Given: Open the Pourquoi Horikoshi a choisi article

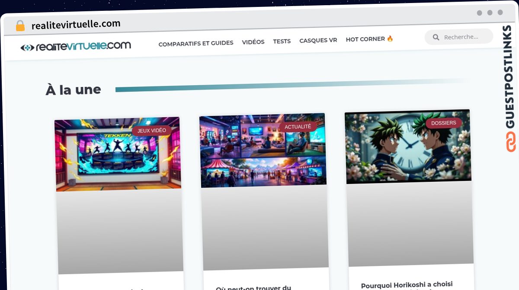Looking at the screenshot, I should (x=407, y=285).
